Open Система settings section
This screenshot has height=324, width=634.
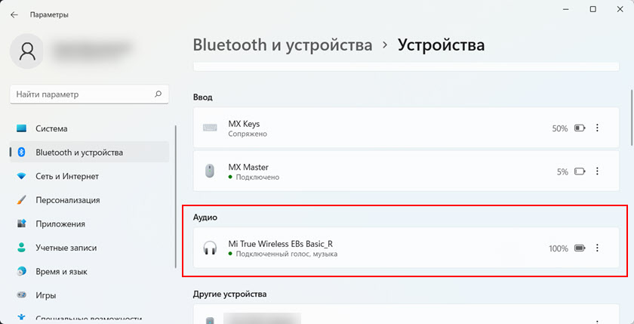click(x=51, y=128)
